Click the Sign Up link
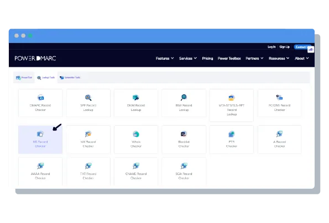Viewport: 329px width, 223px height. [285, 47]
